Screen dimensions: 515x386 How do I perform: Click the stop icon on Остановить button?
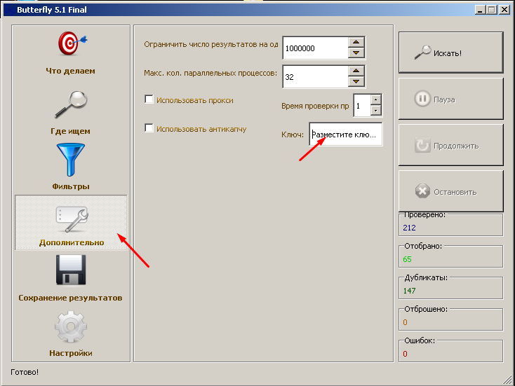422,191
